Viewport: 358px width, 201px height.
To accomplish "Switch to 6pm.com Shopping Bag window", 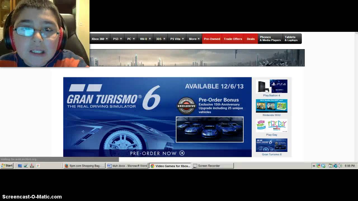I will click(84, 166).
